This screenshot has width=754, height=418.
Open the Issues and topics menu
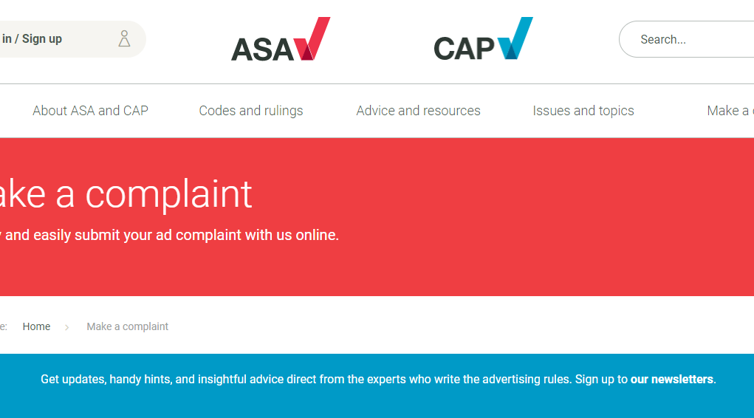(583, 111)
